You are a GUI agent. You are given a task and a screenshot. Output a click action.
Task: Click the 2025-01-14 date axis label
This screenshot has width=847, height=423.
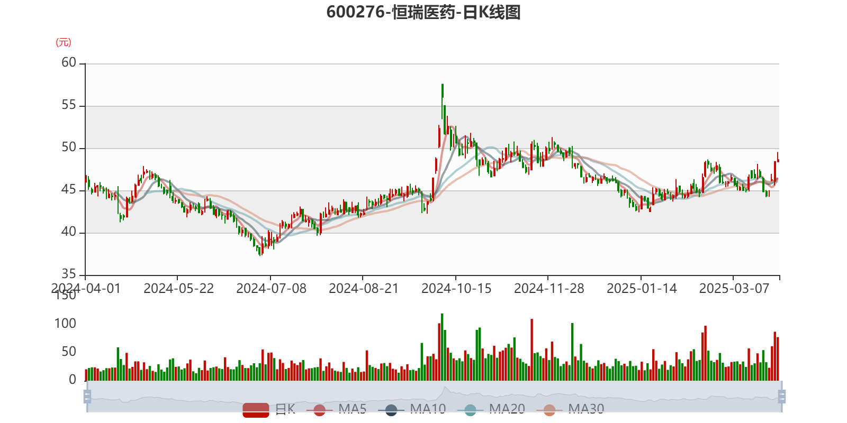[x=641, y=289]
